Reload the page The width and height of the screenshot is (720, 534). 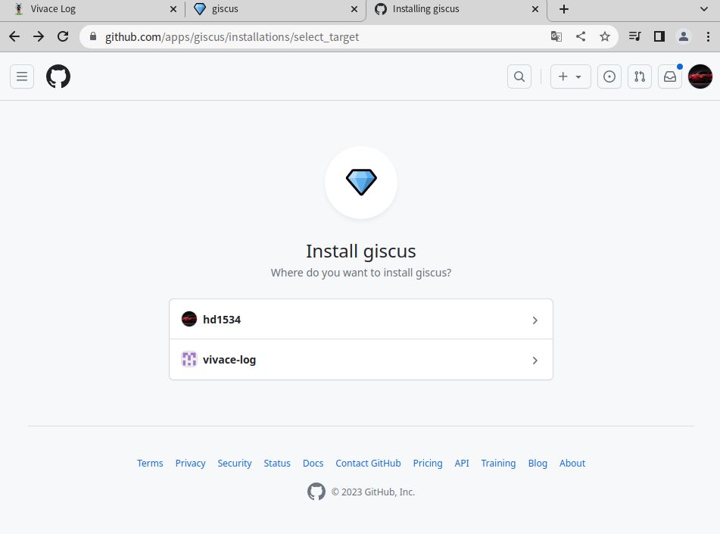coord(63,37)
